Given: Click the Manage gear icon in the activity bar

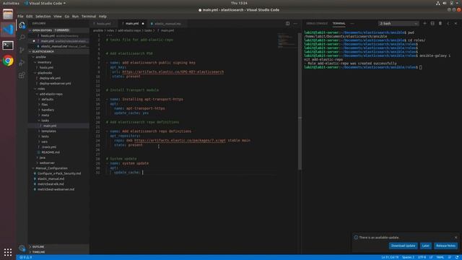Looking at the screenshot, I should 22,248.
